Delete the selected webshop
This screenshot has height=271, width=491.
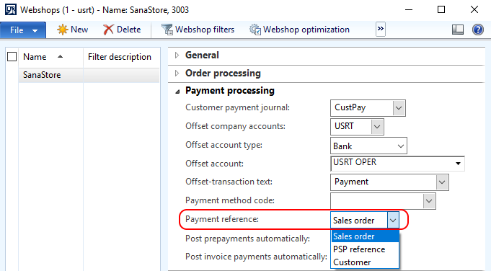122,30
